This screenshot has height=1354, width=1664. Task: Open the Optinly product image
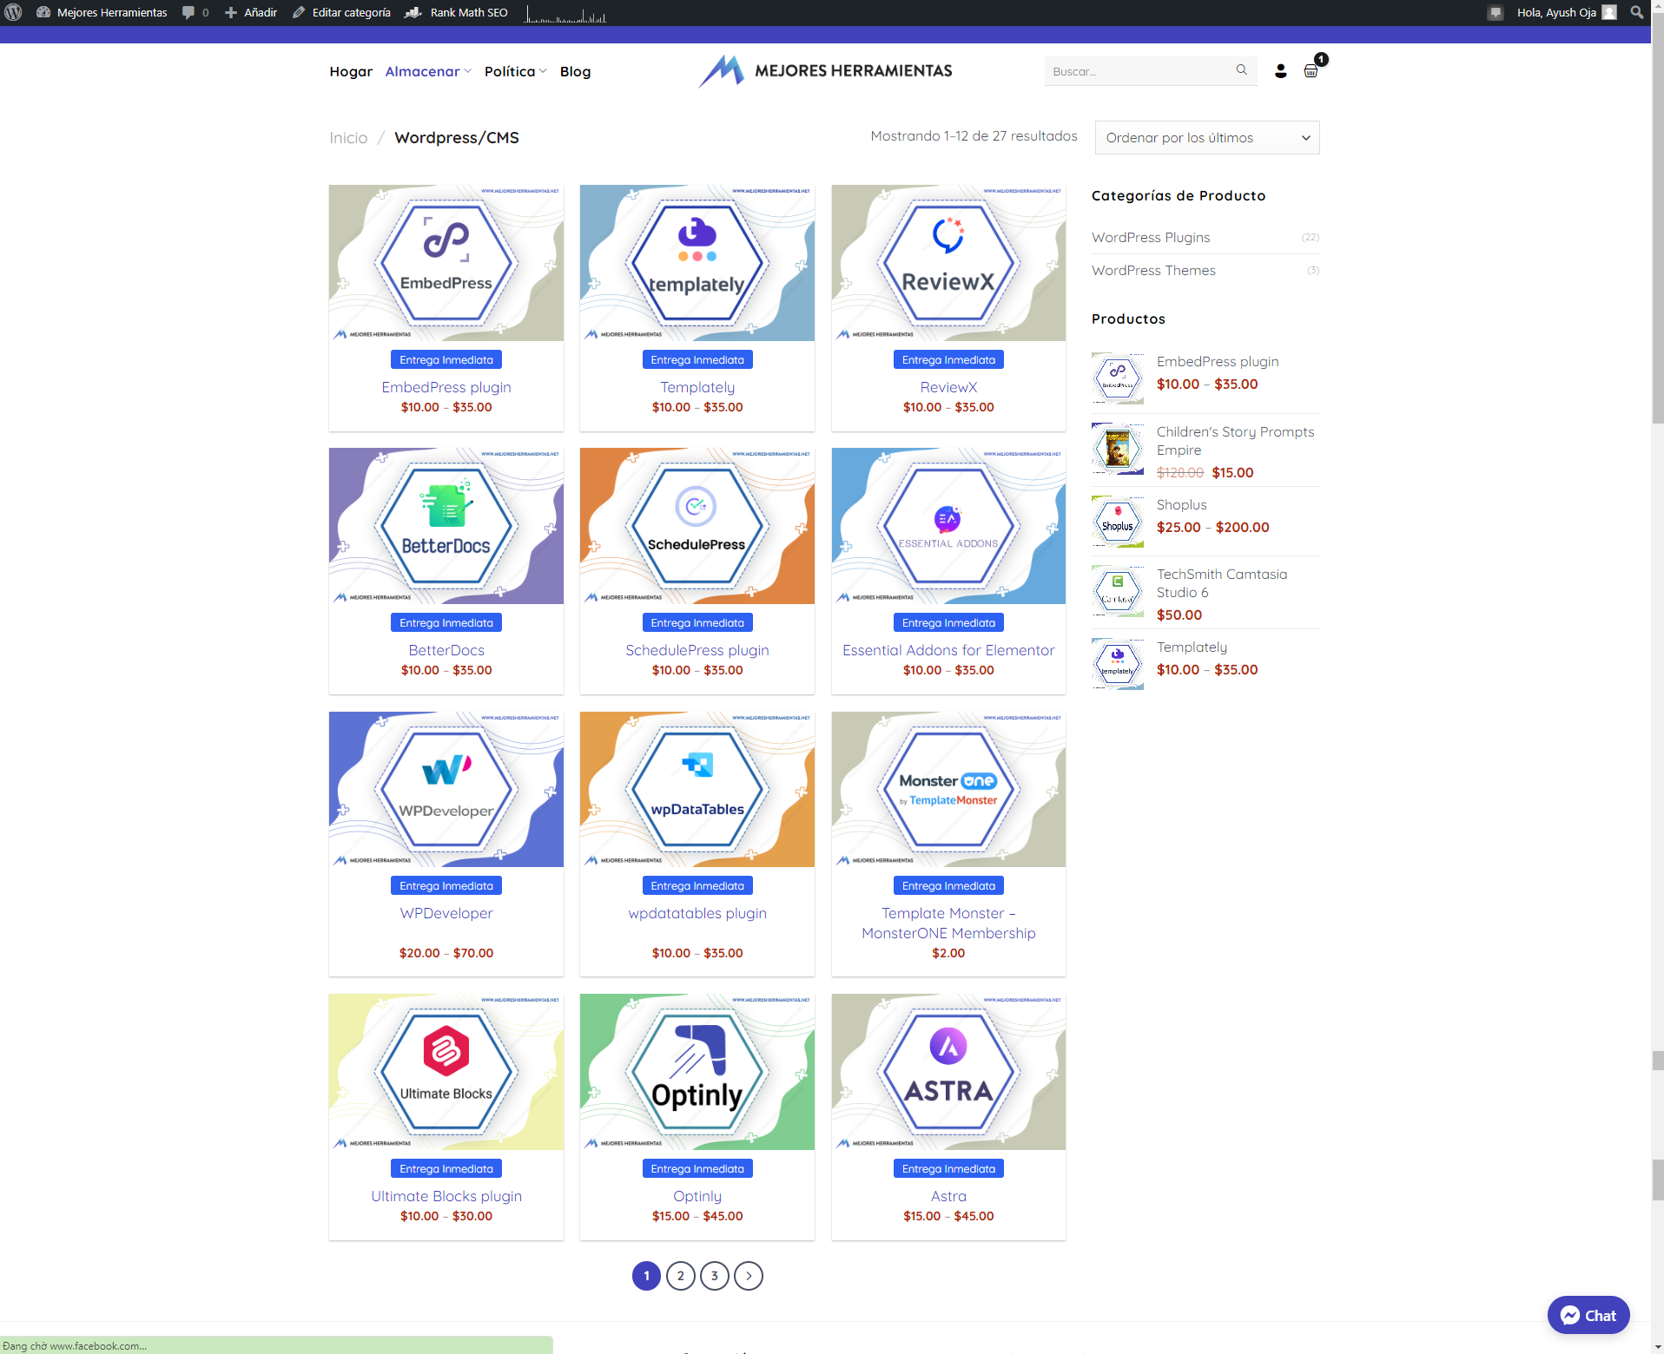click(x=697, y=1072)
